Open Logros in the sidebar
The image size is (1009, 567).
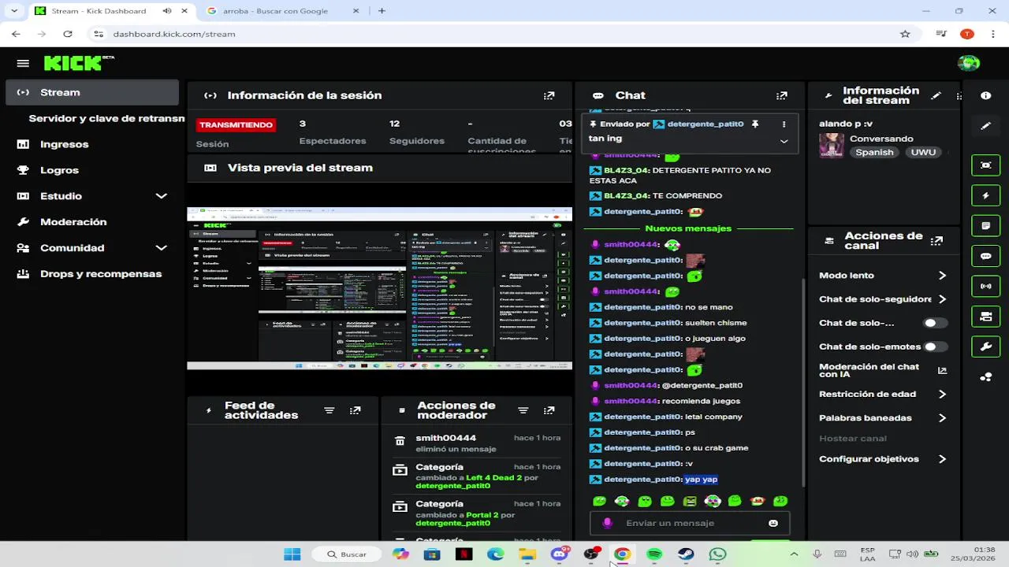pyautogui.click(x=59, y=170)
